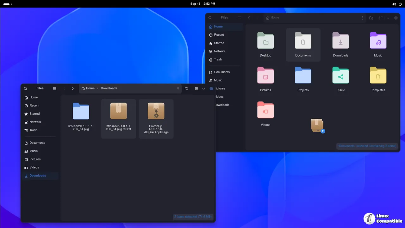Select the Downloads folder in Home grid
405x228 pixels.
click(x=340, y=45)
